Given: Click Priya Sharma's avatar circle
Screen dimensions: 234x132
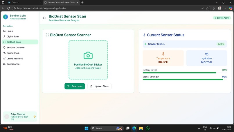Looking at the screenshot, I should 7,117.
